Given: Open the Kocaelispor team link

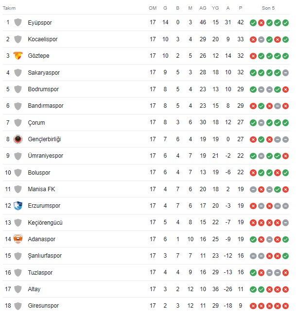Looking at the screenshot, I should [x=43, y=39].
